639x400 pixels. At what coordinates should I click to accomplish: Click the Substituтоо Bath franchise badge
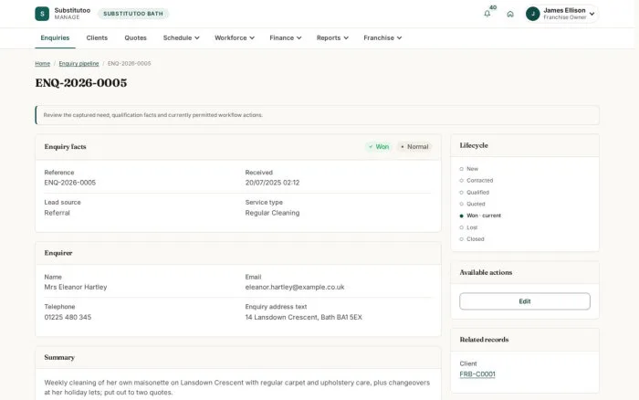[133, 14]
